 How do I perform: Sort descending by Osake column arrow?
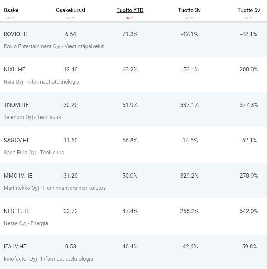click(x=13, y=17)
